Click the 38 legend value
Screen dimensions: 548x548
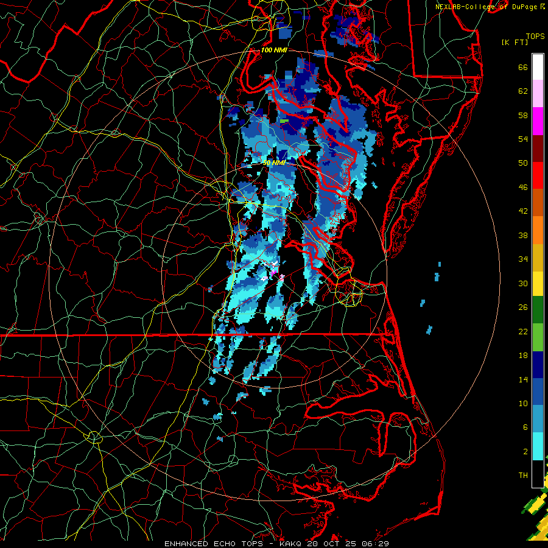pyautogui.click(x=523, y=235)
